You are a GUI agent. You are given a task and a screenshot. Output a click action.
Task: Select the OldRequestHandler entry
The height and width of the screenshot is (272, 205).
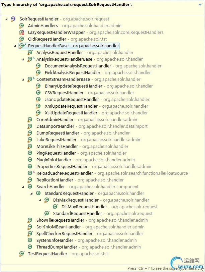(68, 39)
